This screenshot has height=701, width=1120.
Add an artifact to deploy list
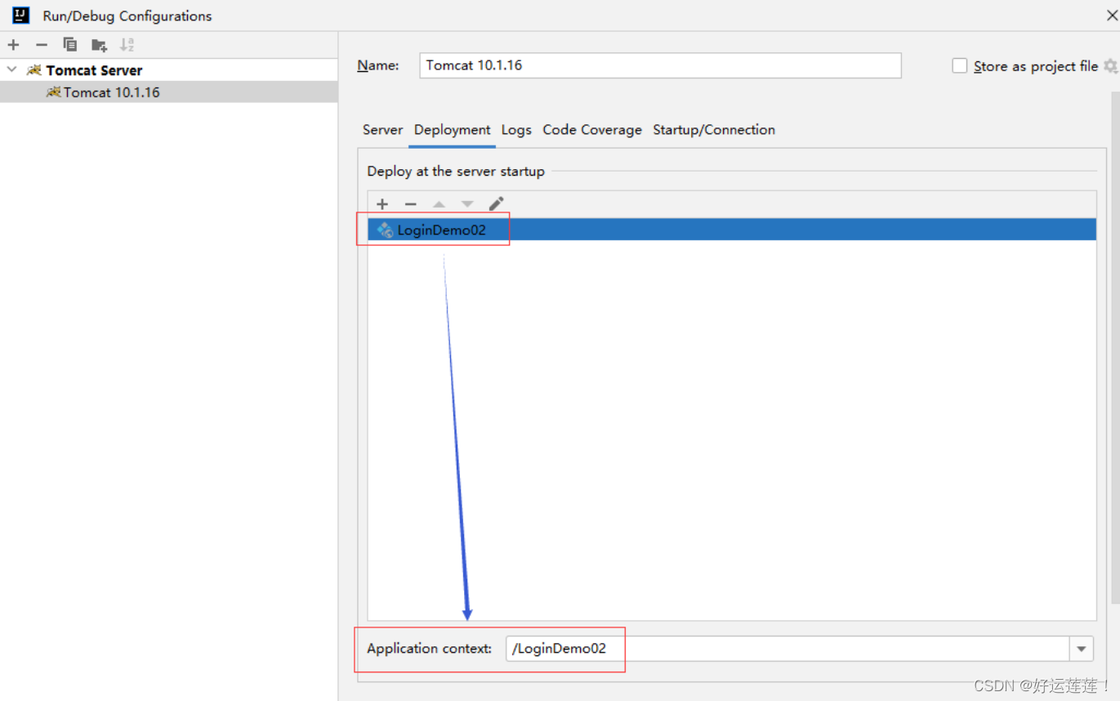[x=382, y=203]
